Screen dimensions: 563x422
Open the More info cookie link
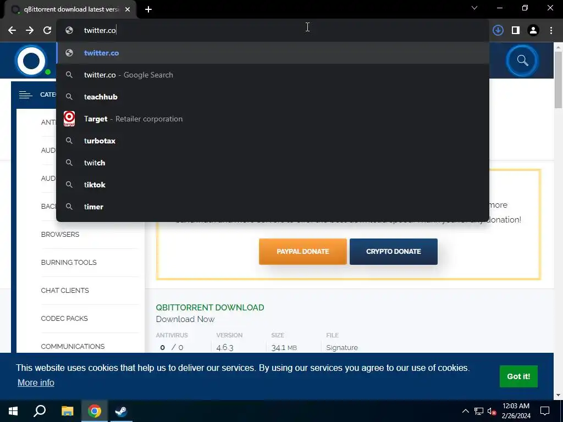click(36, 382)
